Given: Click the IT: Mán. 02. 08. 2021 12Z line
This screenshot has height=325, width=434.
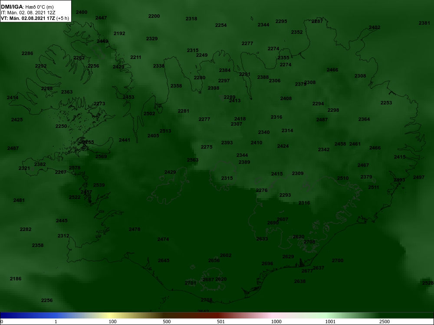Looking at the screenshot, I should [x=28, y=13].
